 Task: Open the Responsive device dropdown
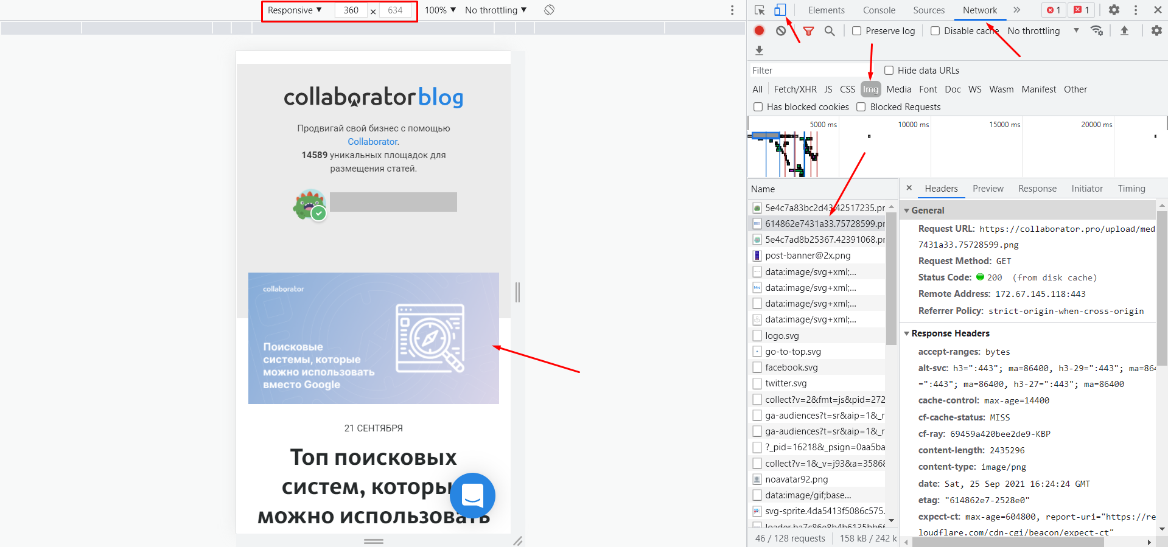(295, 10)
